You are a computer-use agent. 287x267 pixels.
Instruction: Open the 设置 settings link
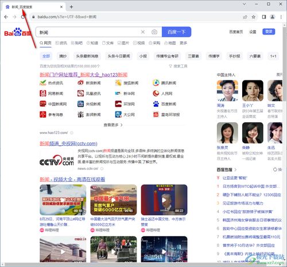253,32
